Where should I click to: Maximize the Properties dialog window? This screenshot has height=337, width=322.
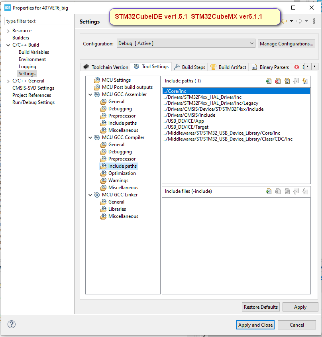click(x=293, y=8)
